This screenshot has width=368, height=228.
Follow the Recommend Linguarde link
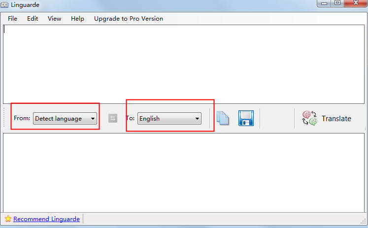click(x=46, y=219)
